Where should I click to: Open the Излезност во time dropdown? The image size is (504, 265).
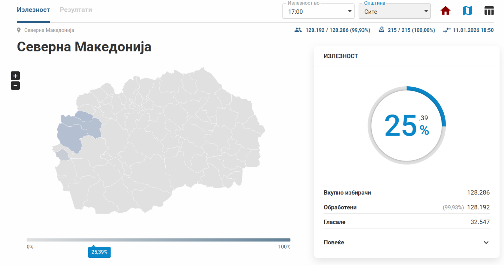(318, 11)
